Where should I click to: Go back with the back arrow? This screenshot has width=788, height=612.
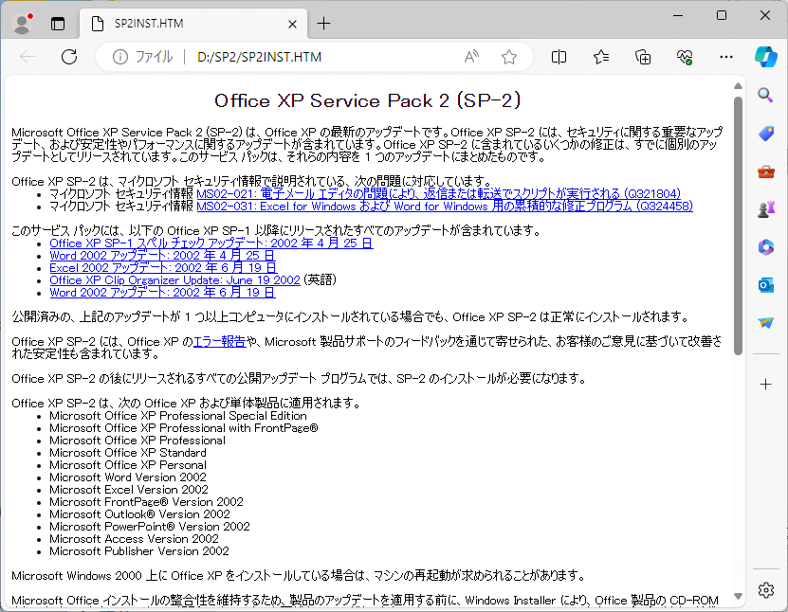point(27,57)
